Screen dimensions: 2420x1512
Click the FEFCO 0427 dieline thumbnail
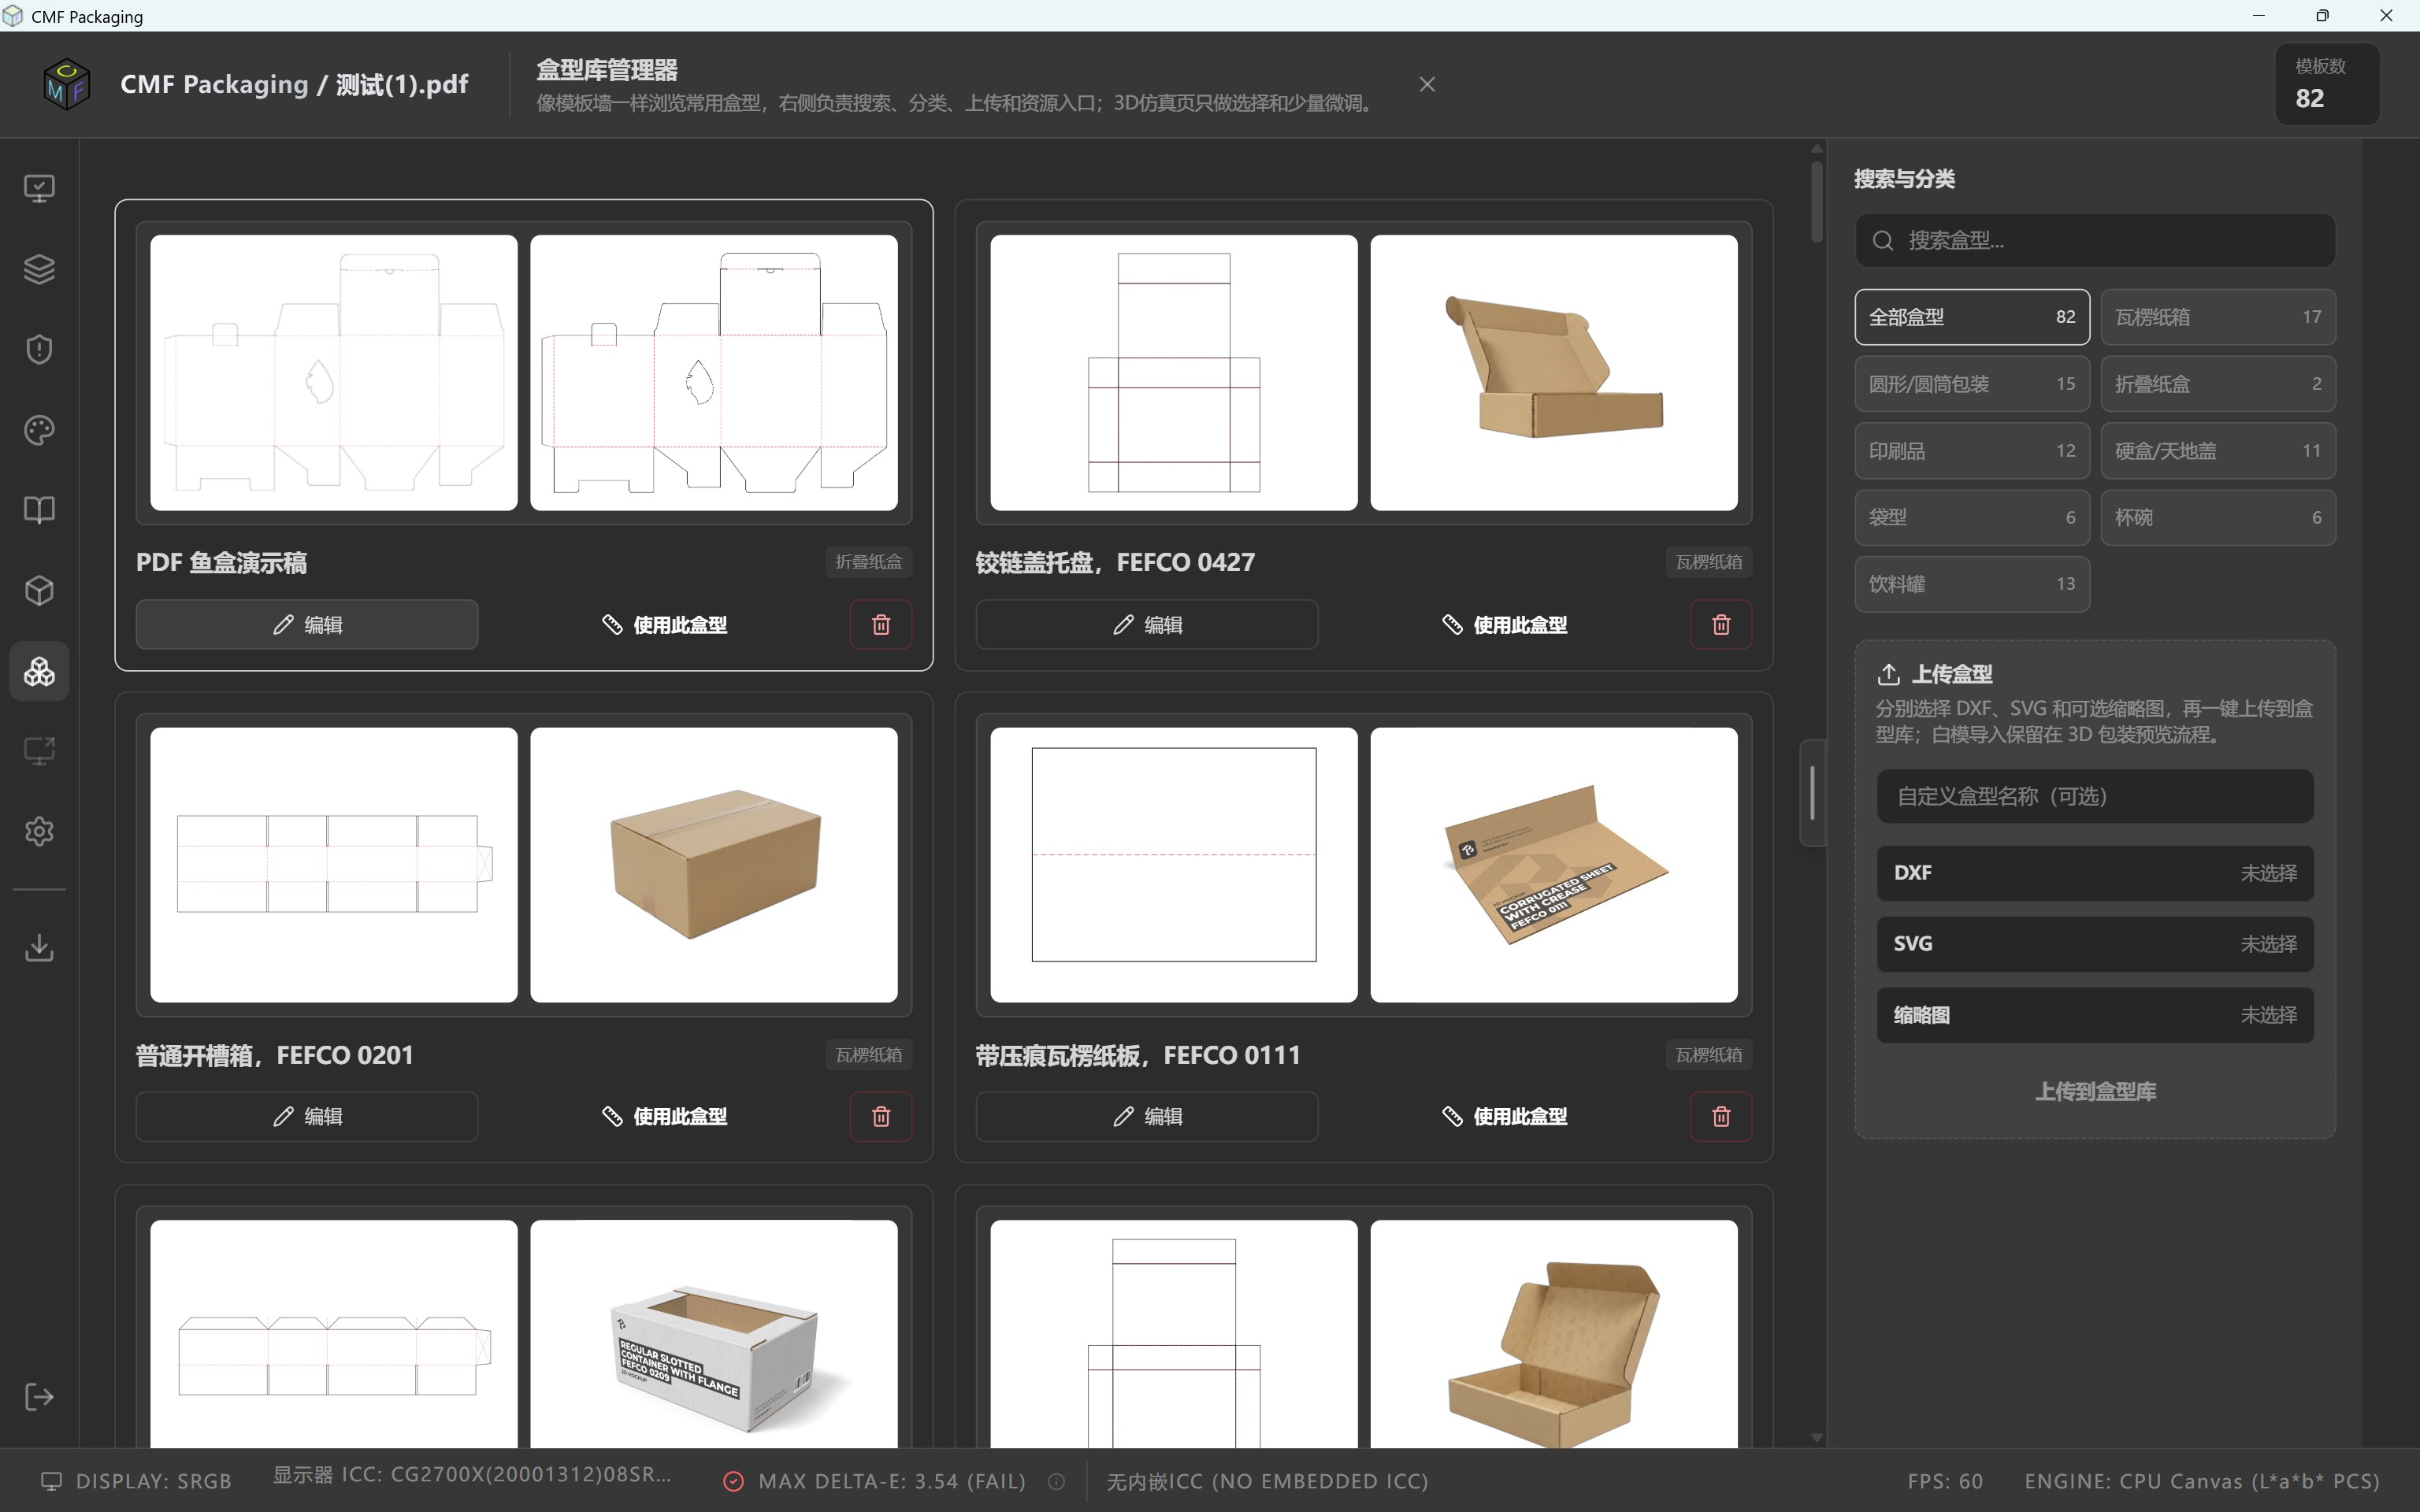coord(1174,373)
